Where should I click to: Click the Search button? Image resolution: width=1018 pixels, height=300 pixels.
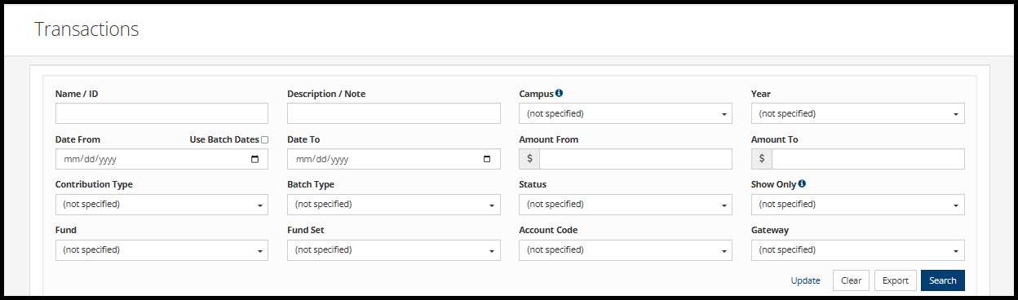943,280
